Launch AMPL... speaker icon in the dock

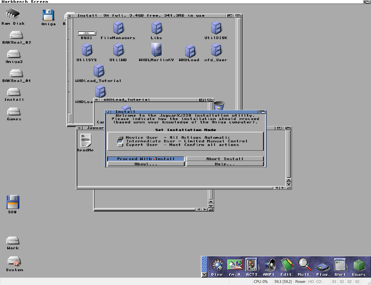click(270, 265)
